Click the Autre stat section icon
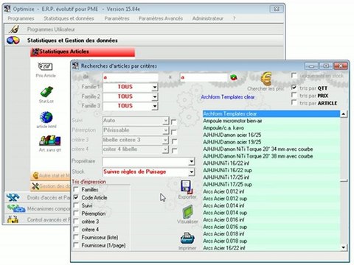Viewport: 354px width, 265px height. tap(35, 175)
